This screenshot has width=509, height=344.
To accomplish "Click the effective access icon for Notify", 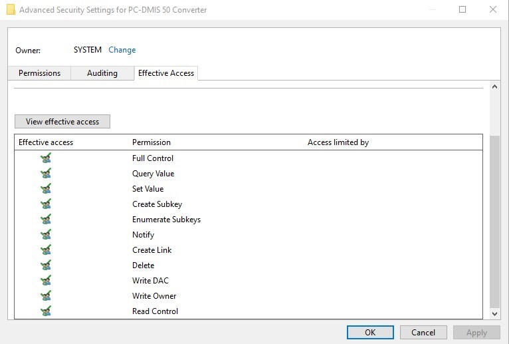I will (x=46, y=235).
